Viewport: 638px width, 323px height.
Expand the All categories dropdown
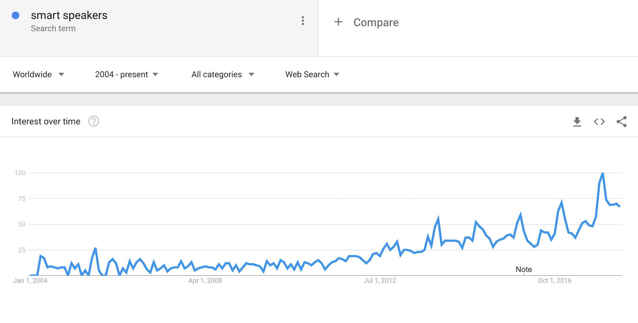222,74
